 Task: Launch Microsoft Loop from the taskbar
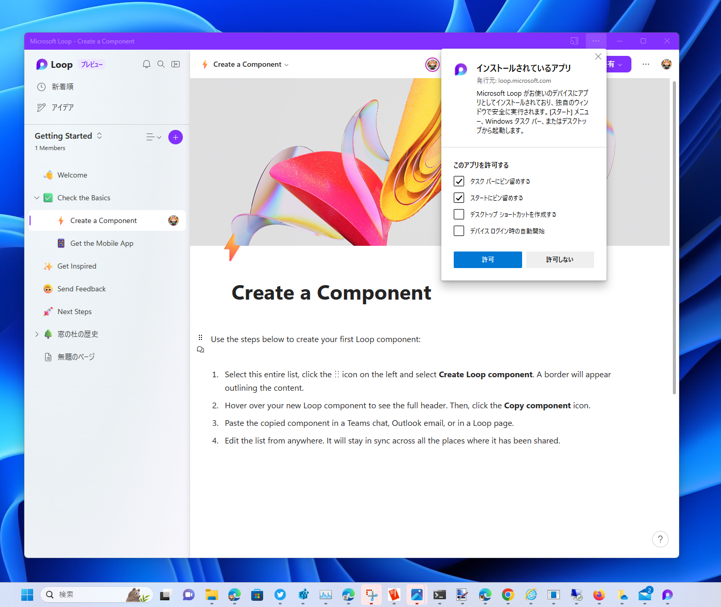[x=667, y=595]
